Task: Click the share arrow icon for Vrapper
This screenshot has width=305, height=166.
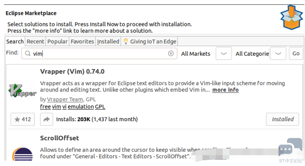Action: click(x=47, y=119)
